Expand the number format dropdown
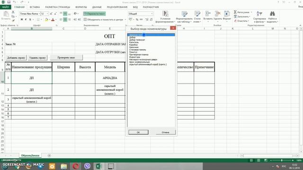The image size is (303, 170). pyautogui.click(x=151, y=14)
